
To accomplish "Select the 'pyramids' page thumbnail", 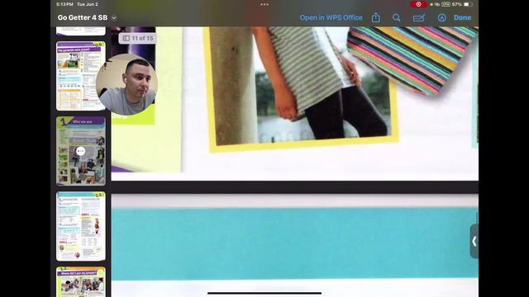I will (x=81, y=76).
